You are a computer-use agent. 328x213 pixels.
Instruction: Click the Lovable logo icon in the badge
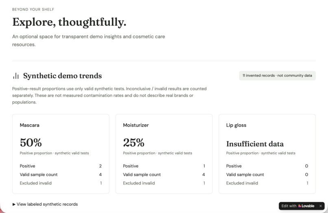coord(300,206)
